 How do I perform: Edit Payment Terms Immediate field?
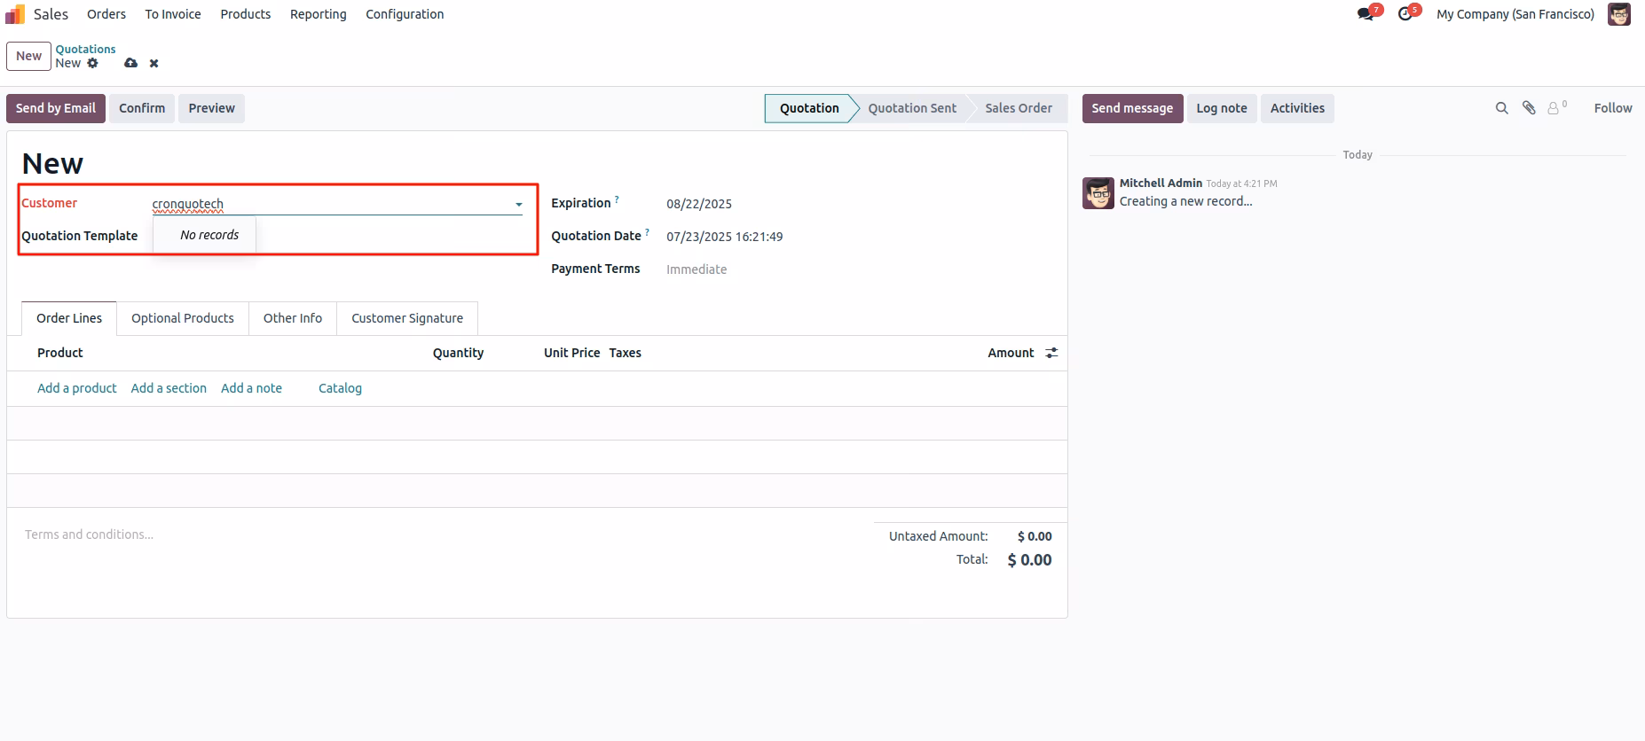coord(697,269)
